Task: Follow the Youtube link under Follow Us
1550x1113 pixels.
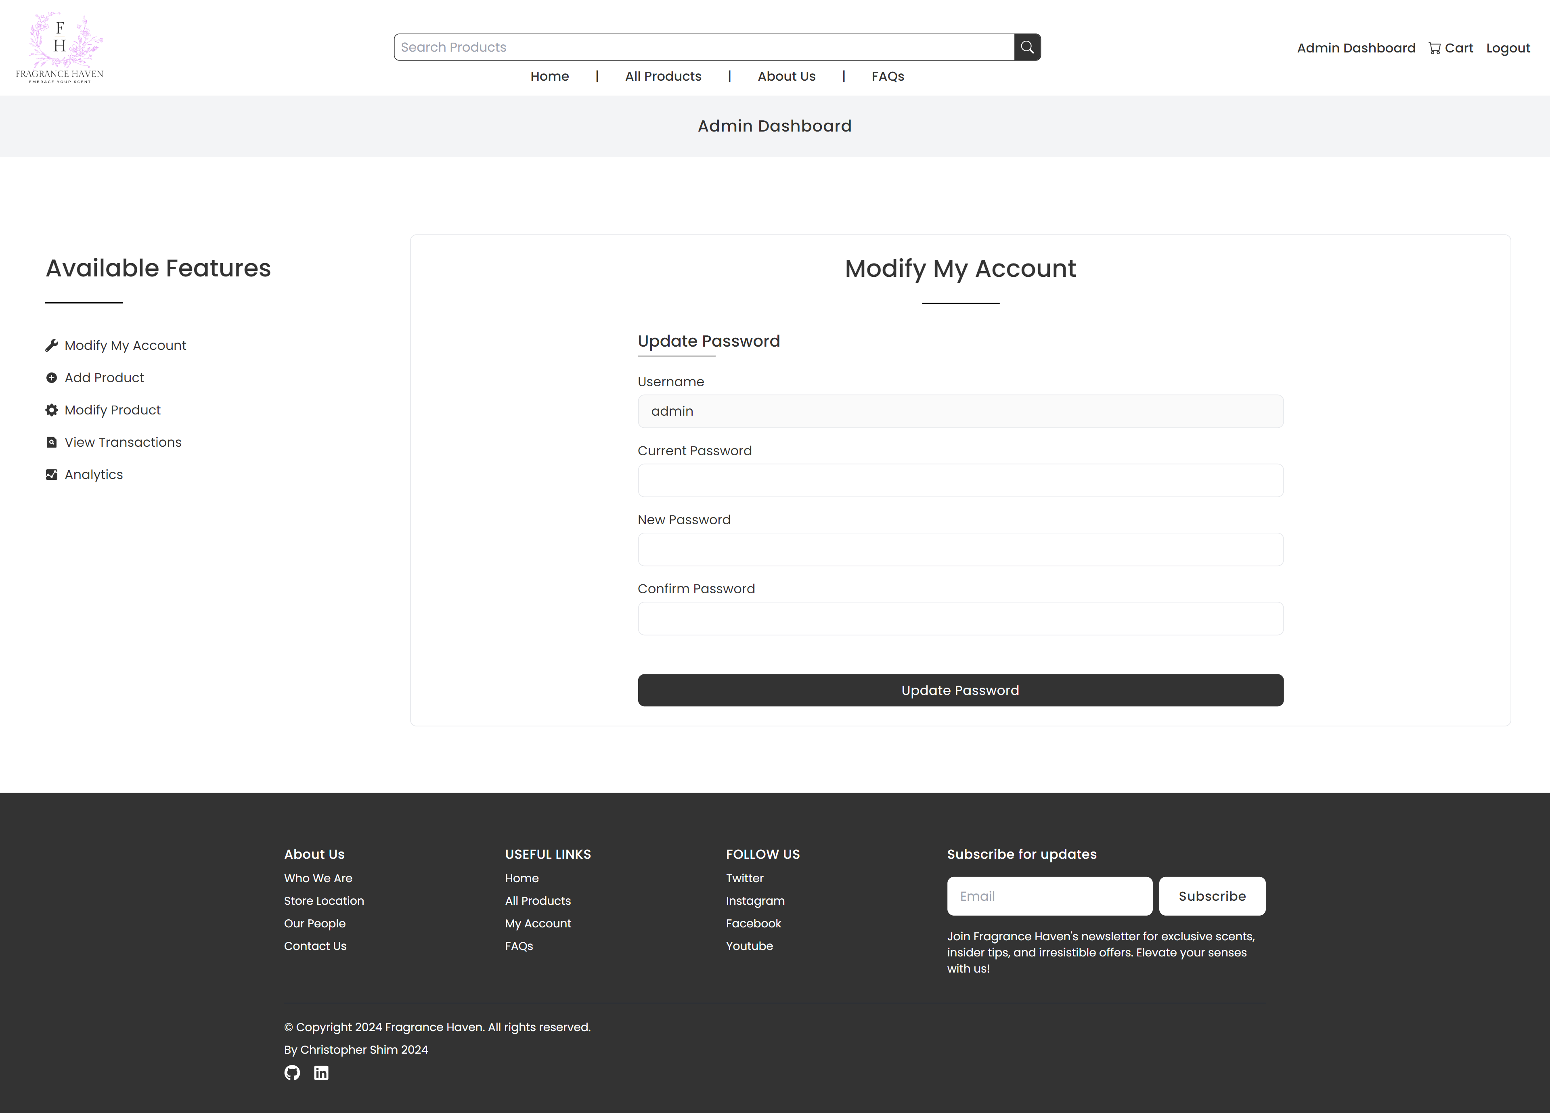Action: [749, 946]
